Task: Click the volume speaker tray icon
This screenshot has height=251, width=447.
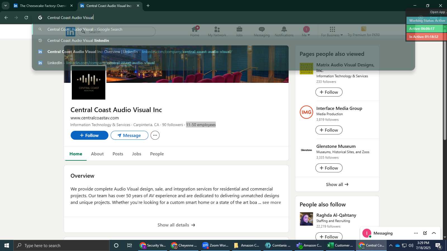Action: click(411, 245)
